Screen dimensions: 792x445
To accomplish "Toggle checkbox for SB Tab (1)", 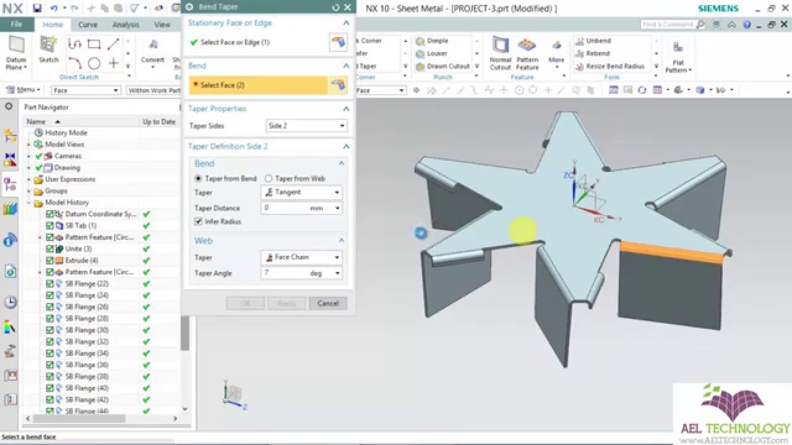I will pyautogui.click(x=51, y=226).
